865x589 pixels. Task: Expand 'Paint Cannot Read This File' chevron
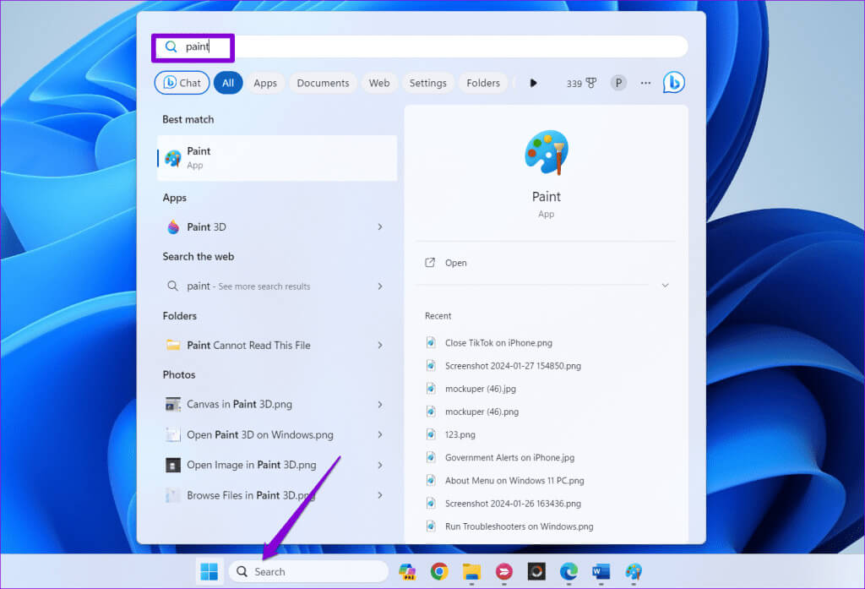(x=380, y=345)
